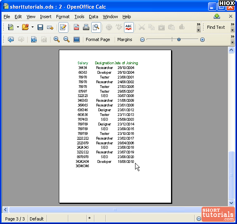The image size is (237, 224).
Task: Click the Format Page button
Action: coord(98,39)
